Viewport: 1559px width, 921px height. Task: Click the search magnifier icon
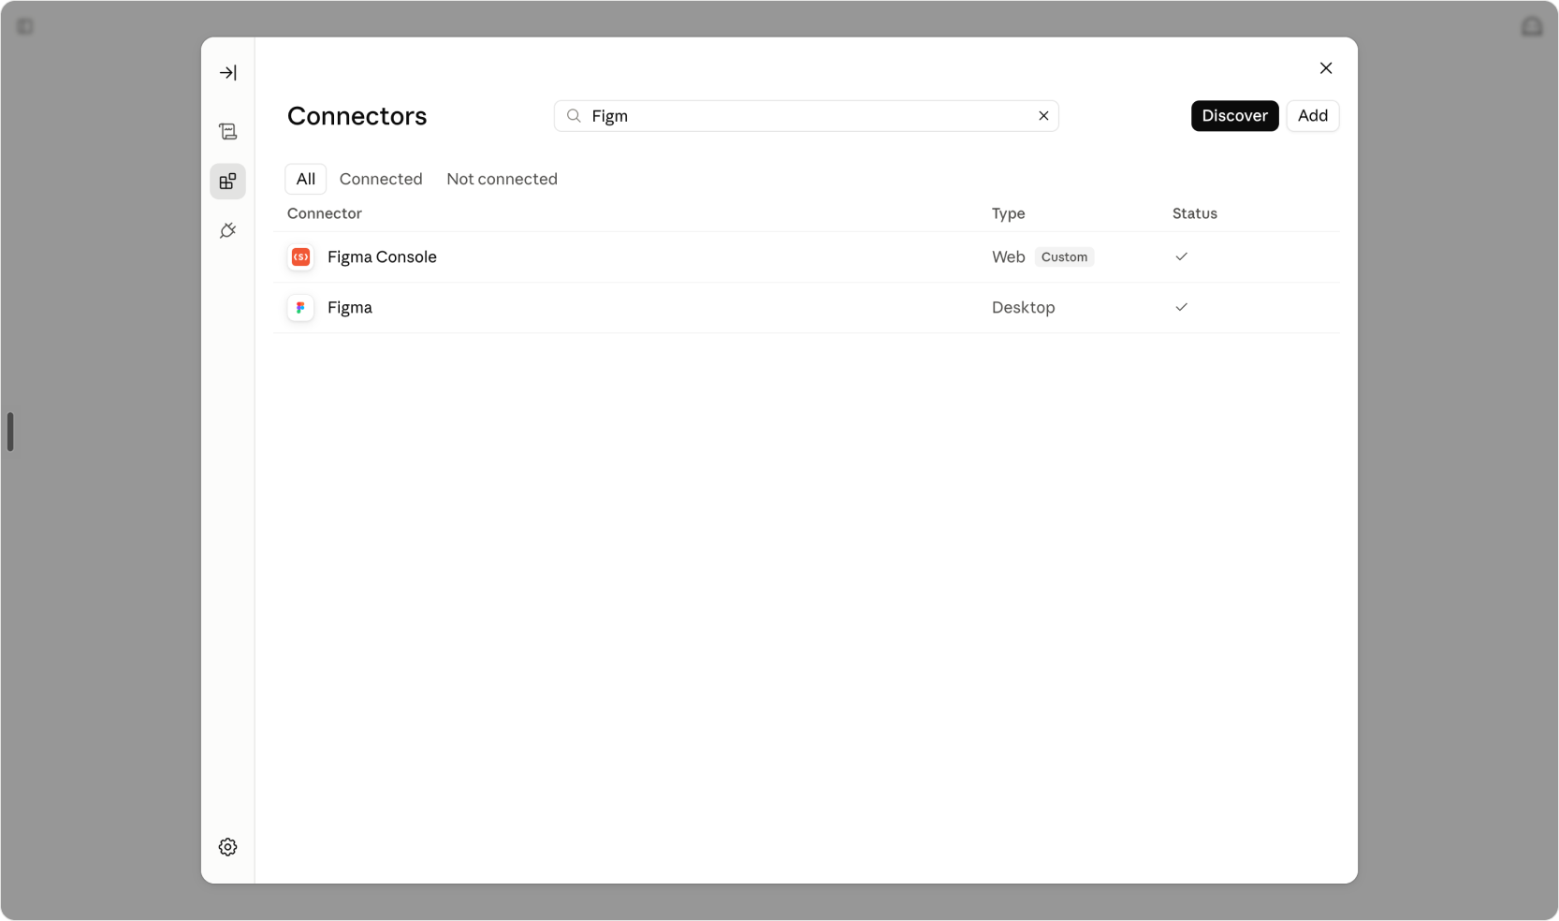(574, 116)
